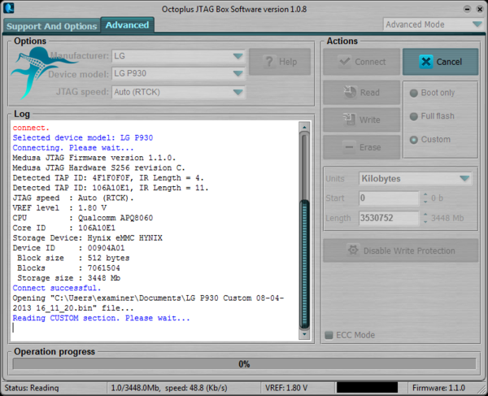Select the Boot only radio option

coord(414,93)
